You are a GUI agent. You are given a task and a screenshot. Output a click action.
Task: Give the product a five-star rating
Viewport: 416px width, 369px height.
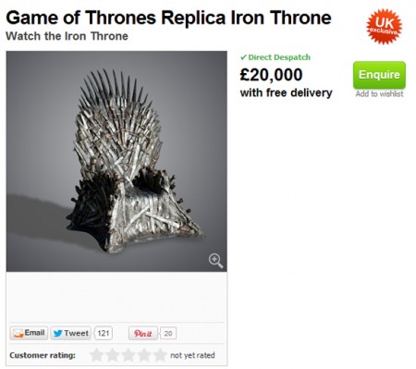160,355
